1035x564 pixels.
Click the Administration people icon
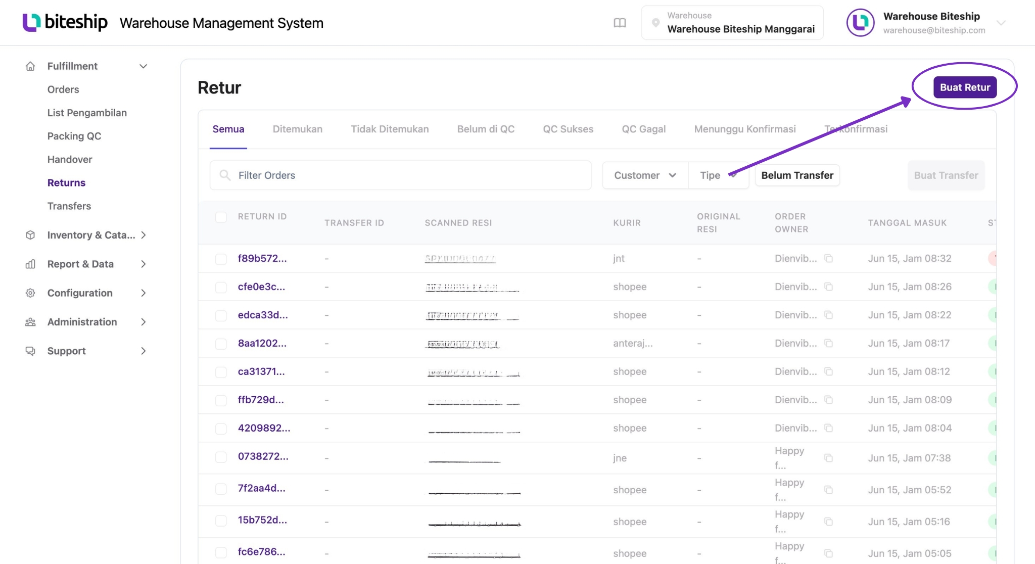coord(30,322)
